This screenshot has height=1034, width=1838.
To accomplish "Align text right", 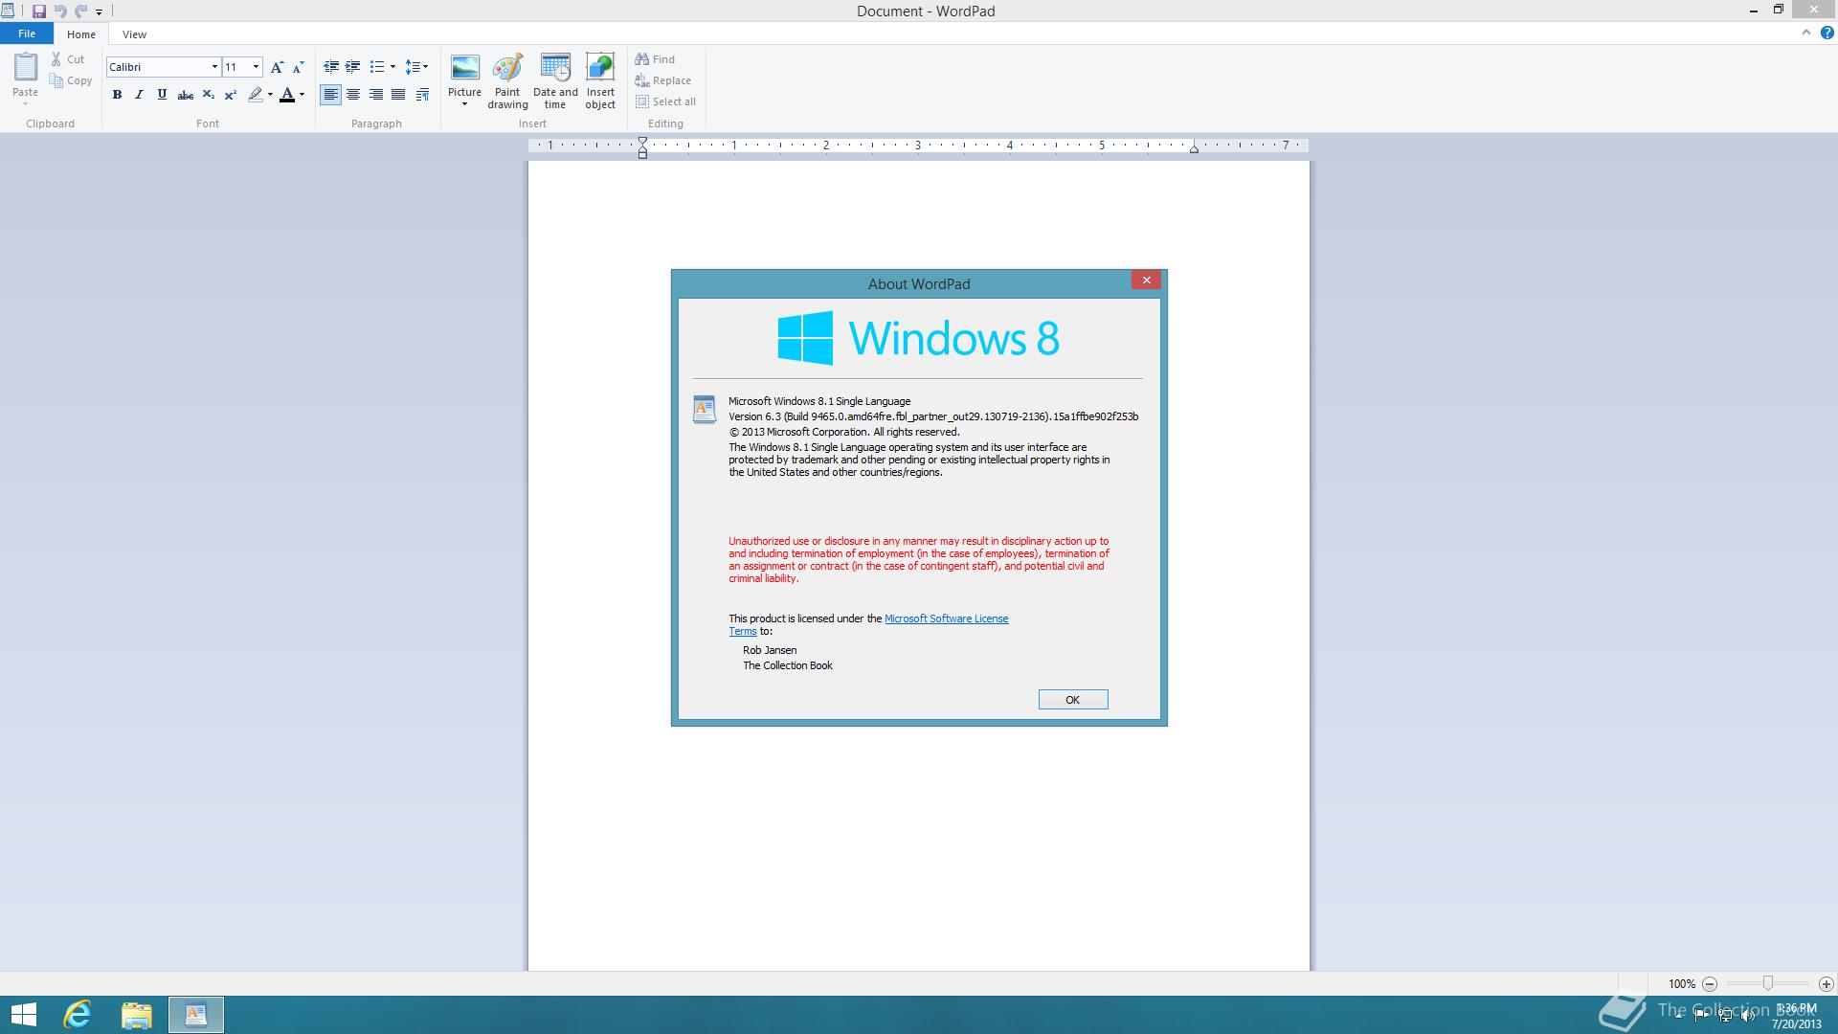I will click(x=376, y=95).
